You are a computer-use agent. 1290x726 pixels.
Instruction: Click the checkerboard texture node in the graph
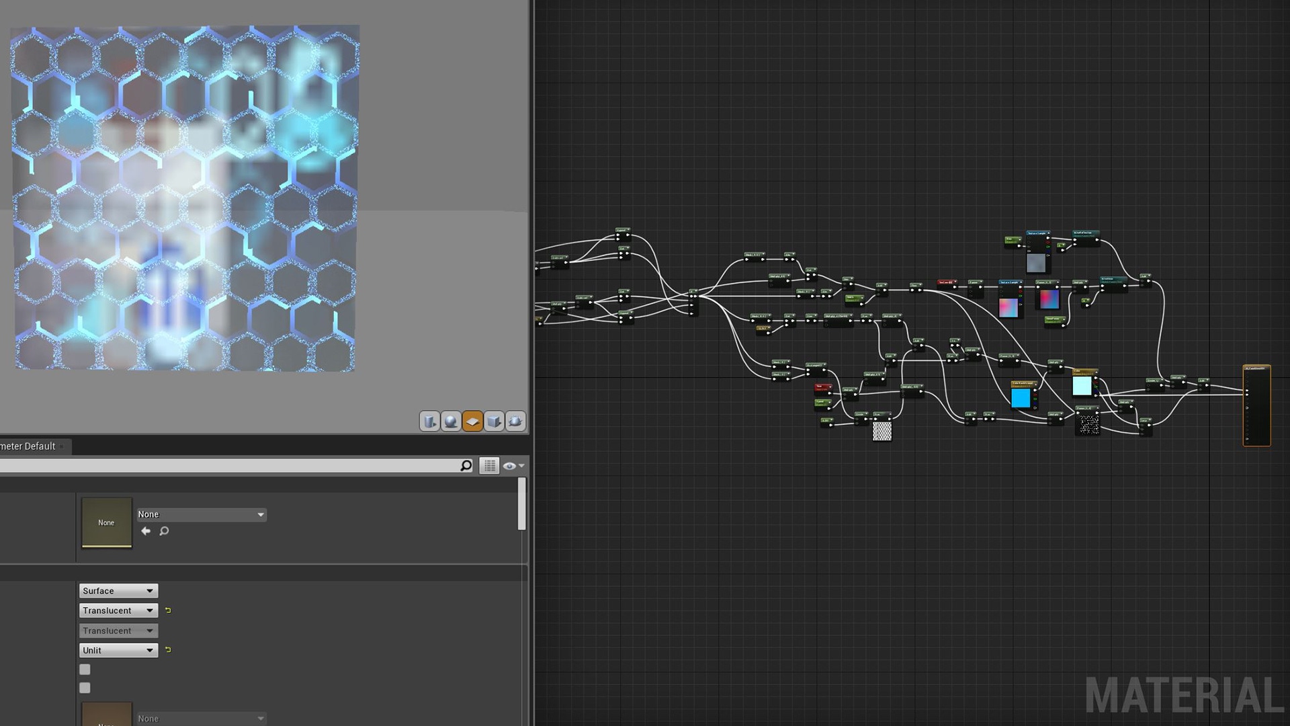882,432
